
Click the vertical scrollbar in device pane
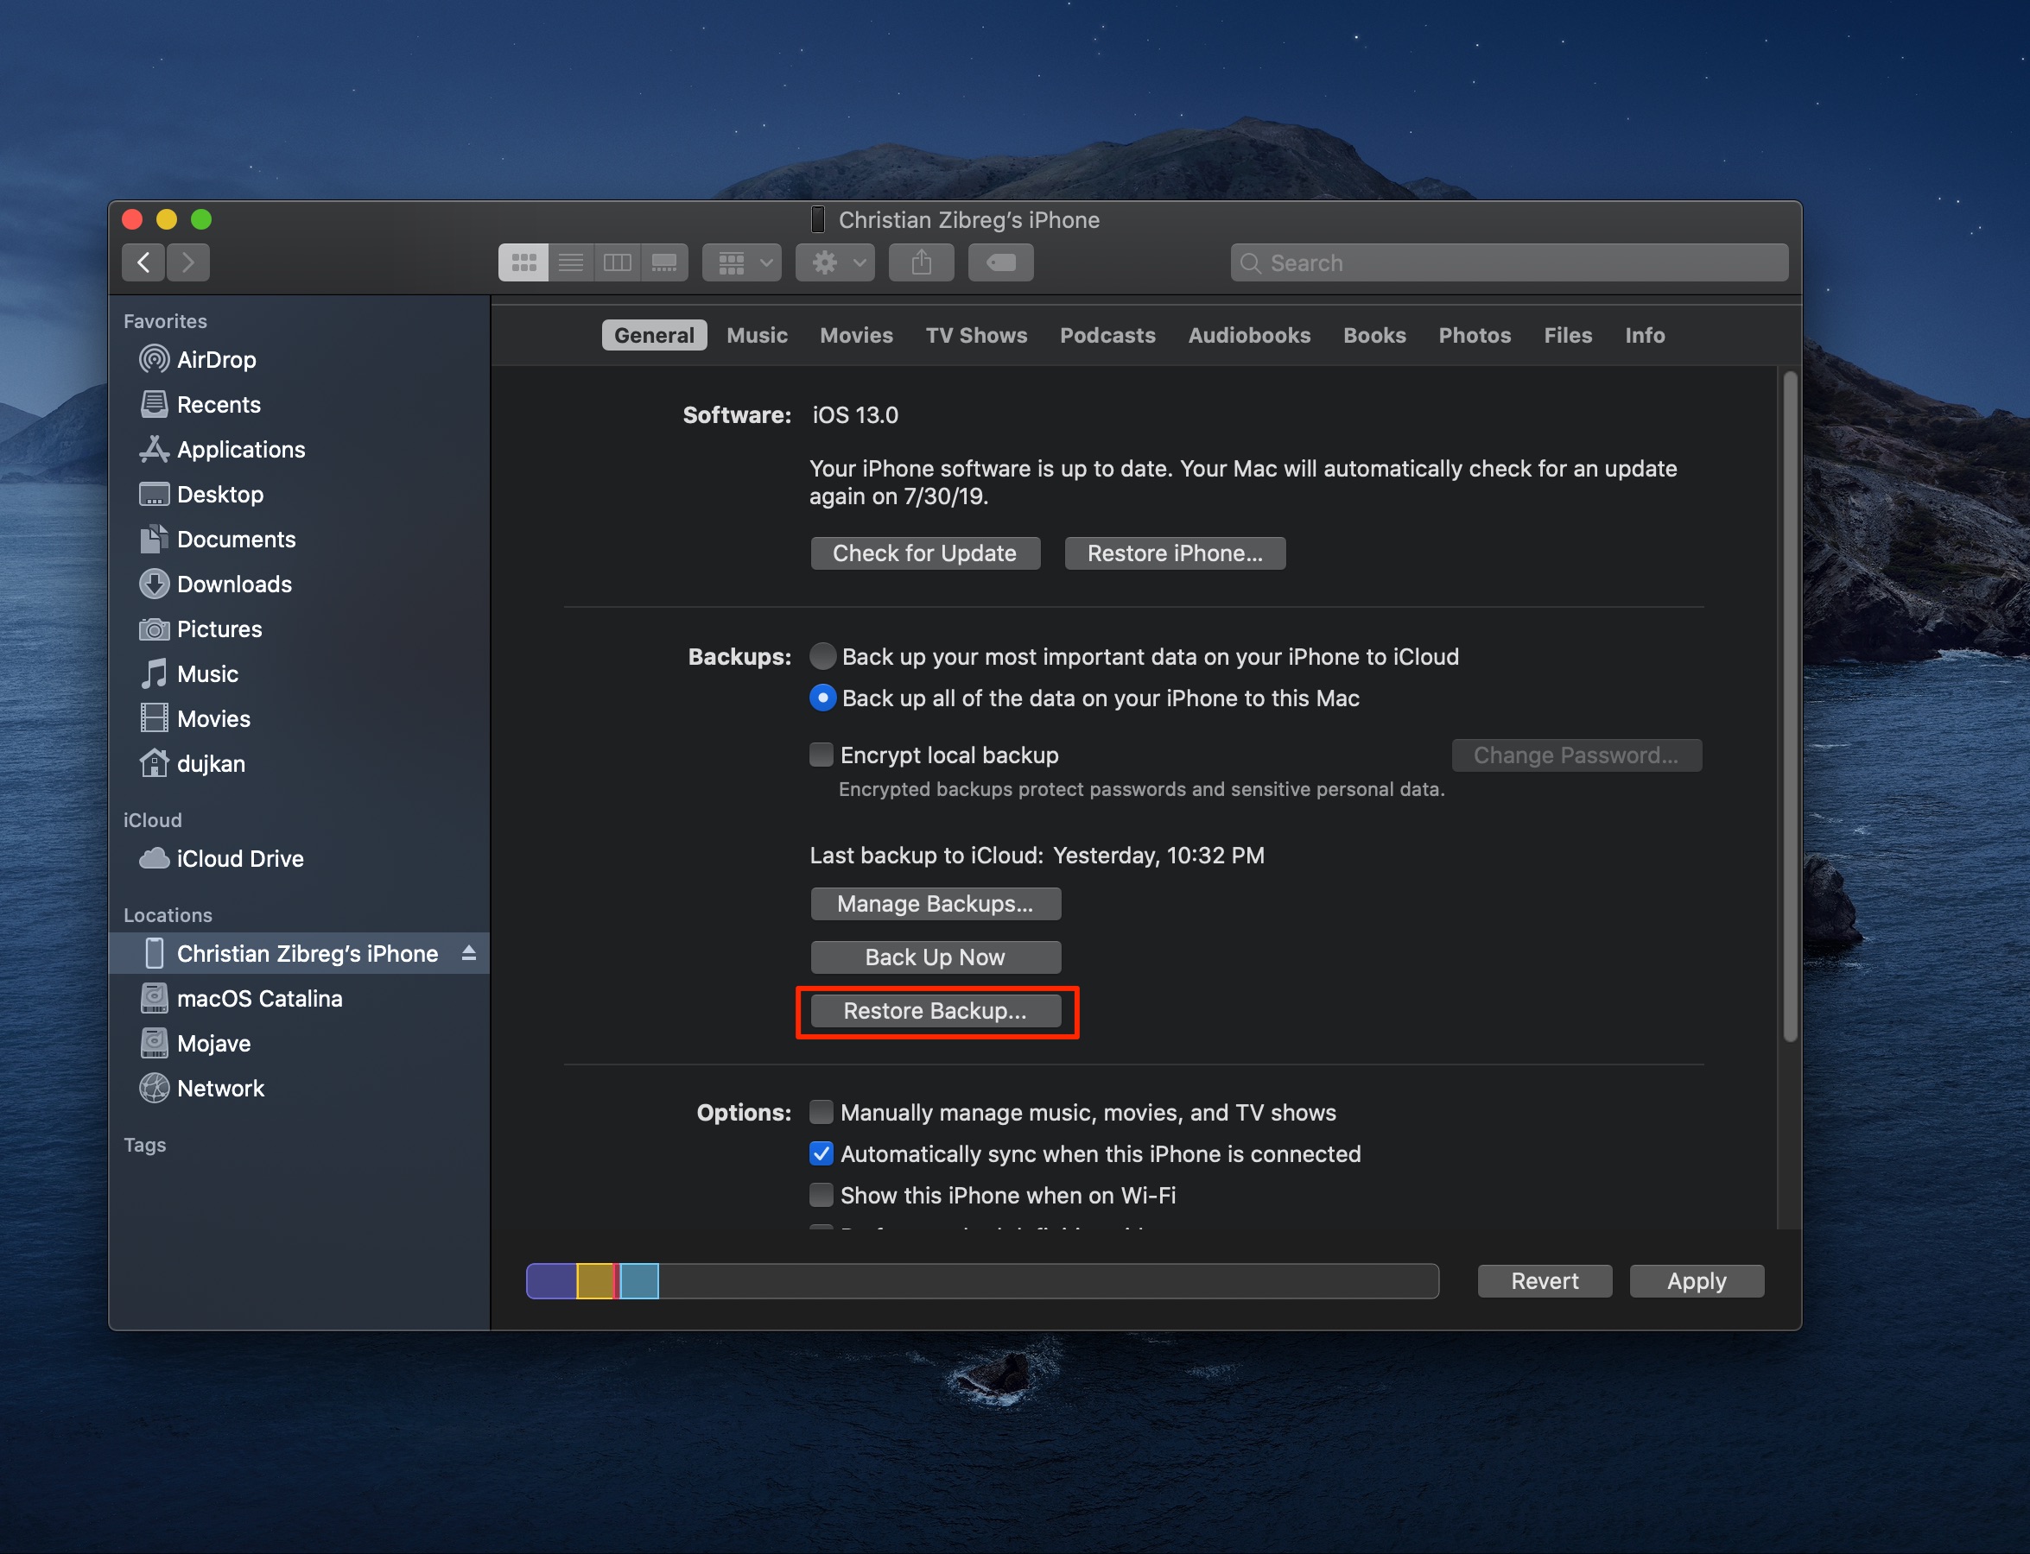coord(1790,707)
